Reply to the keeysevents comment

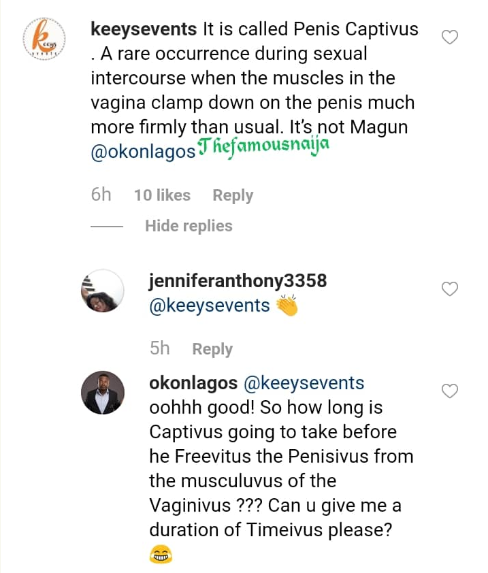(232, 195)
